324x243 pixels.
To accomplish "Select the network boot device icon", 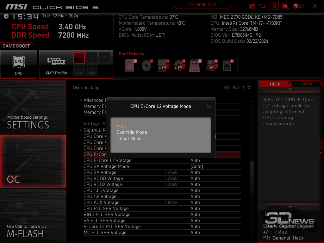I will [228, 65].
